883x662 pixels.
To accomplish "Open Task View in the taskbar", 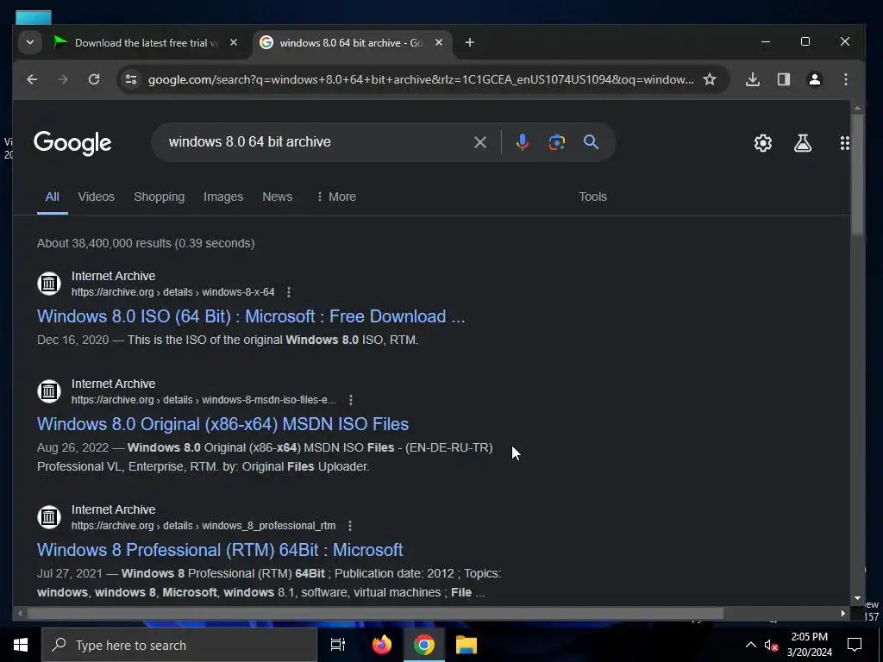I will [338, 645].
